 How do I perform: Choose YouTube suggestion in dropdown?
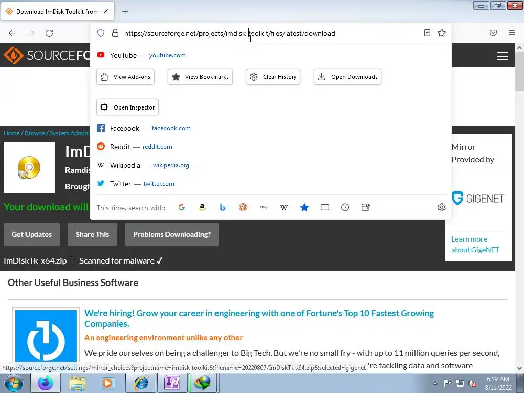click(271, 55)
